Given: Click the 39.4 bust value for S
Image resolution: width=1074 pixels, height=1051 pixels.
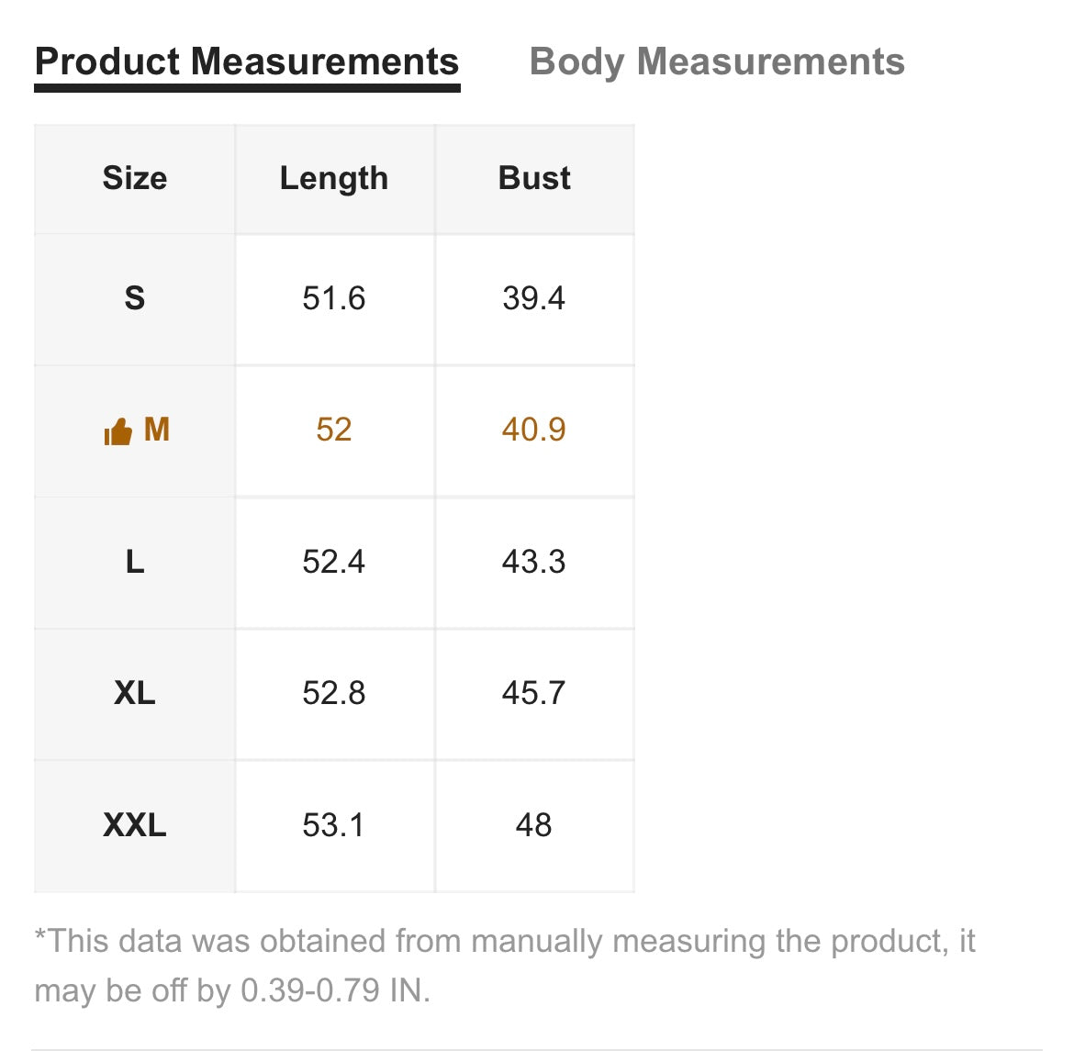Looking at the screenshot, I should 534,298.
